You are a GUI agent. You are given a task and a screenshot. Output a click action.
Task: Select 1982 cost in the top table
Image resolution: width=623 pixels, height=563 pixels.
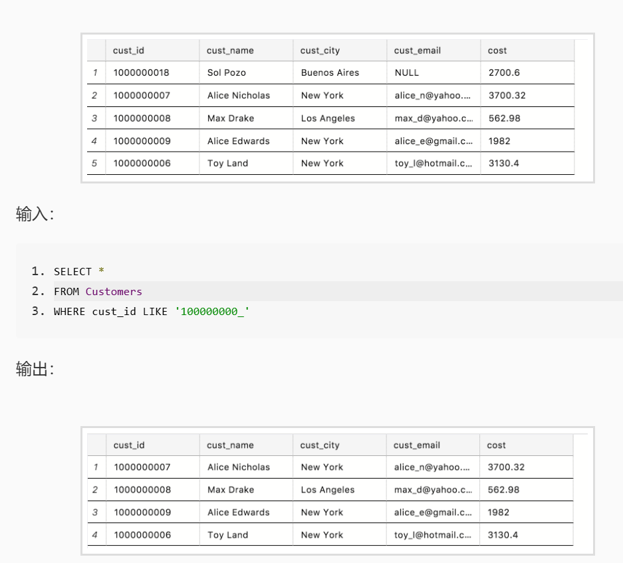click(x=528, y=141)
